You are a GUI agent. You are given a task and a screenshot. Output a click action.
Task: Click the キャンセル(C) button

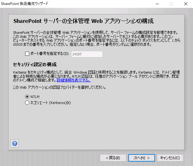[170, 158]
